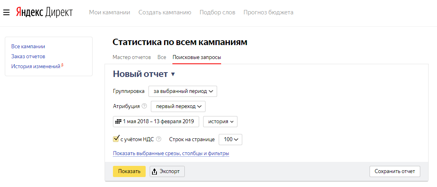Click the calendar grid icon
437x187 pixels.
pos(118,122)
